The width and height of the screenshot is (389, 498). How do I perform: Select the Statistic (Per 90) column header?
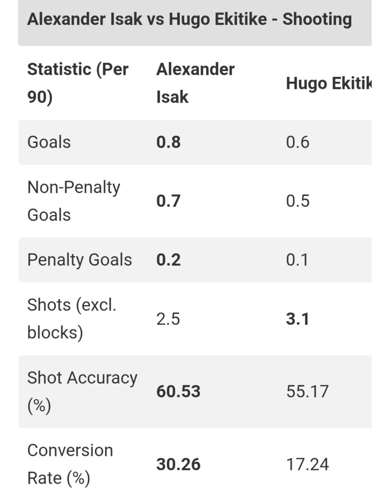tap(78, 83)
